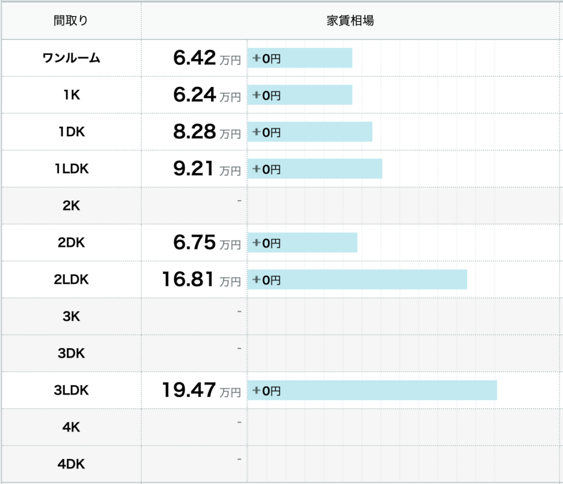Click the 16.81 万円 rent price
The height and width of the screenshot is (484, 563).
click(201, 280)
